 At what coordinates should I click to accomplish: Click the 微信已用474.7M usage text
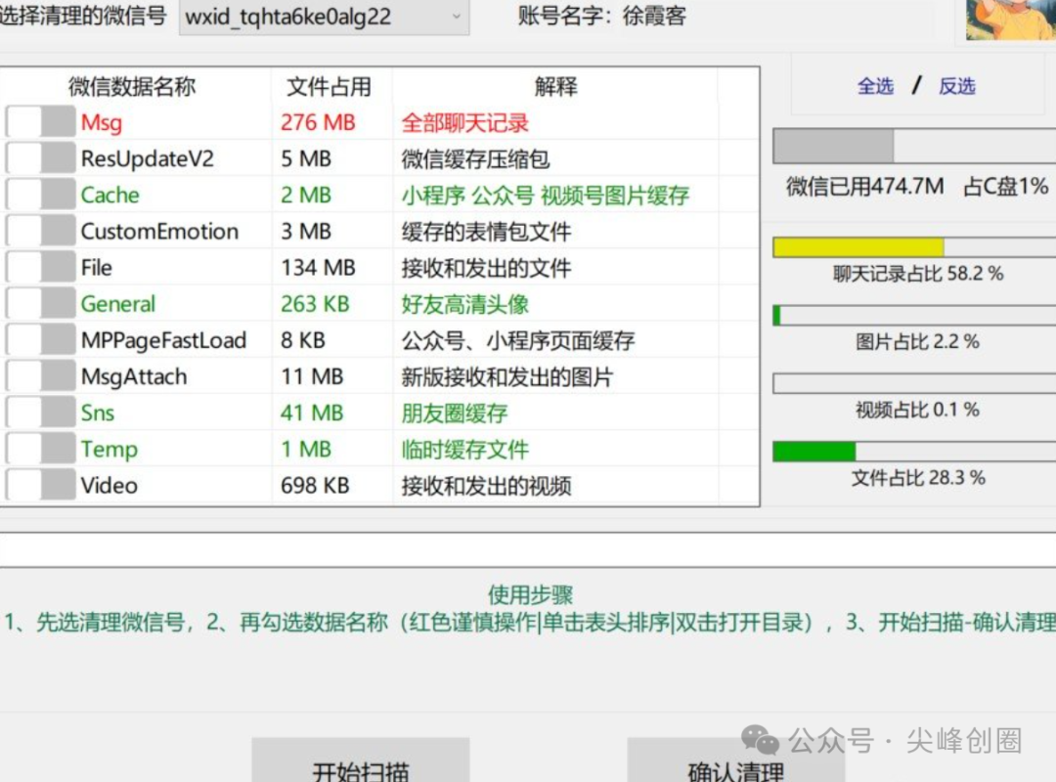(x=864, y=187)
